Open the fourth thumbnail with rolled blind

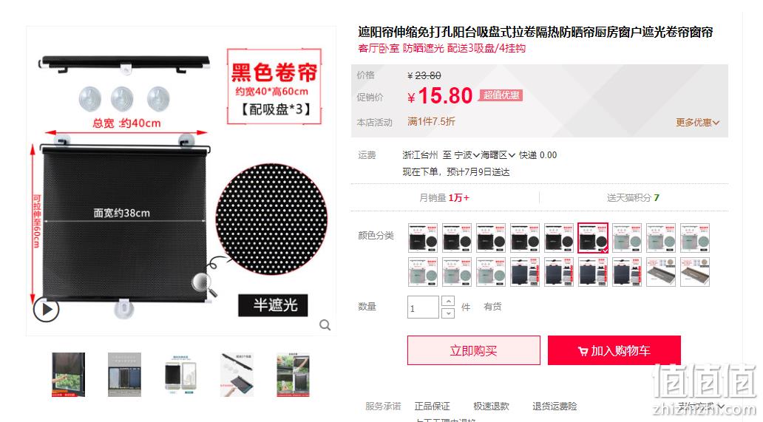(237, 375)
